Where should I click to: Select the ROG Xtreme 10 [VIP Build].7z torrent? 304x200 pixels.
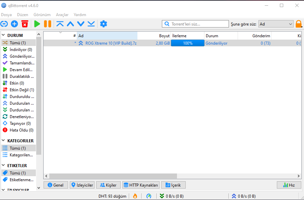pos(111,43)
